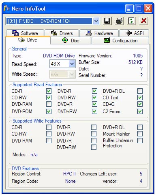The image size is (156, 195).
Task: Toggle the CD Text checkbox
Action: coord(140,97)
